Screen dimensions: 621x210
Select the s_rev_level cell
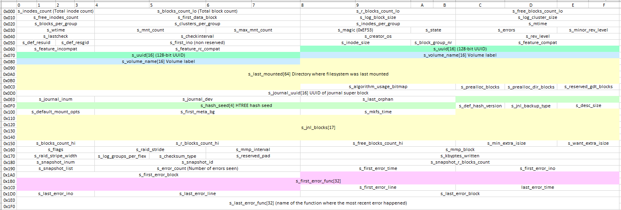(537, 36)
